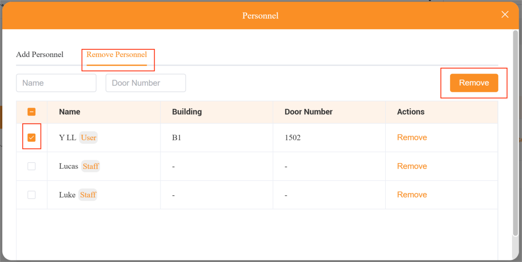
Task: Click the name Lucas
Action: (x=68, y=166)
